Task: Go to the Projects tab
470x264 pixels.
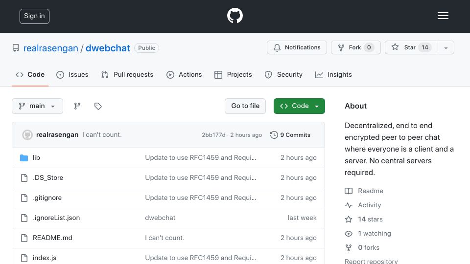Action: pyautogui.click(x=233, y=74)
